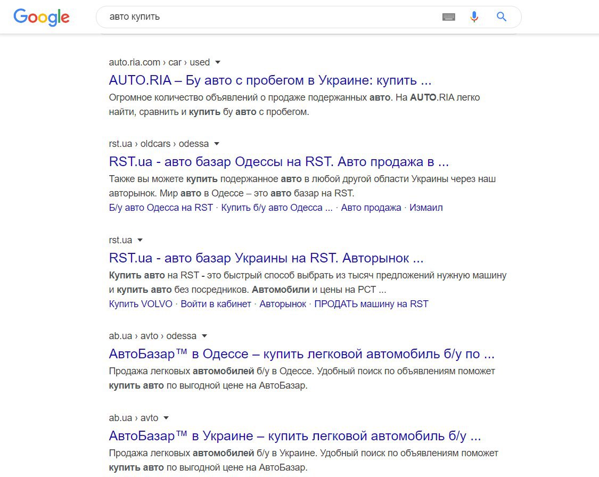The width and height of the screenshot is (599, 477).
Task: Open the on-screen keyboard icon
Action: [448, 17]
